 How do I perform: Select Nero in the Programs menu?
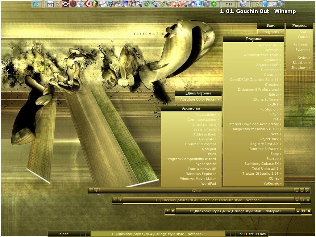click(253, 134)
